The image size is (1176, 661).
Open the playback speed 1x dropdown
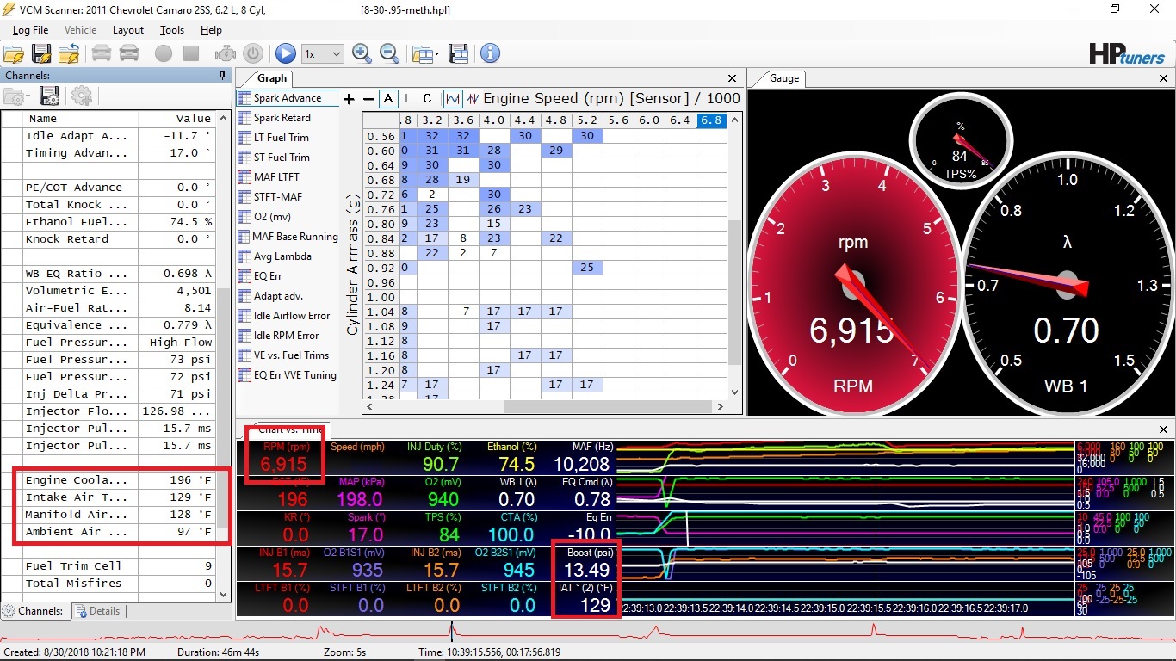(x=323, y=53)
